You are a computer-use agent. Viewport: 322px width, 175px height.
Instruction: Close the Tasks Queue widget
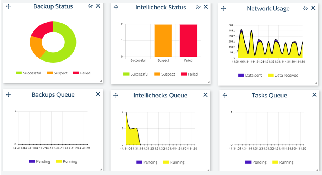tap(314, 95)
